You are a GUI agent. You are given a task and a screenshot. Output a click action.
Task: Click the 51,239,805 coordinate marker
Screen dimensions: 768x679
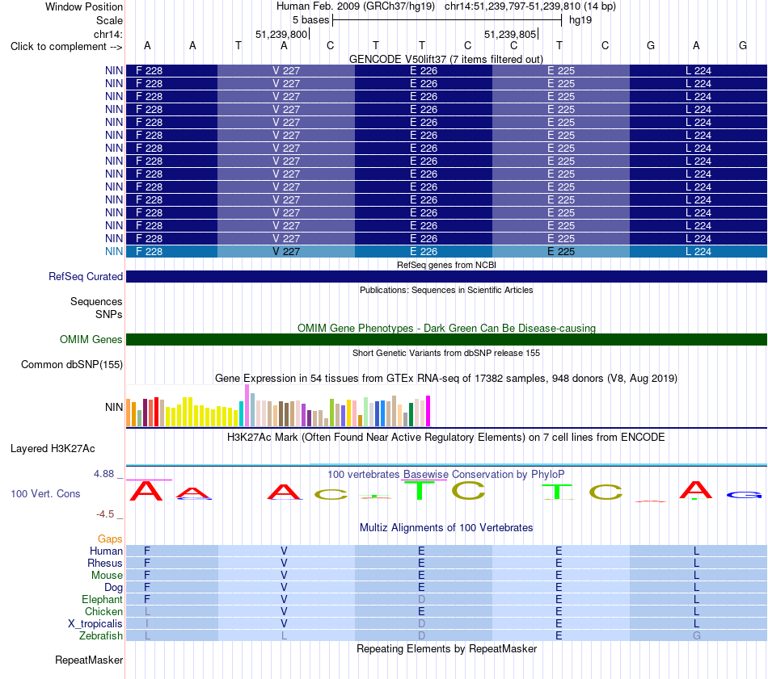pyautogui.click(x=510, y=34)
